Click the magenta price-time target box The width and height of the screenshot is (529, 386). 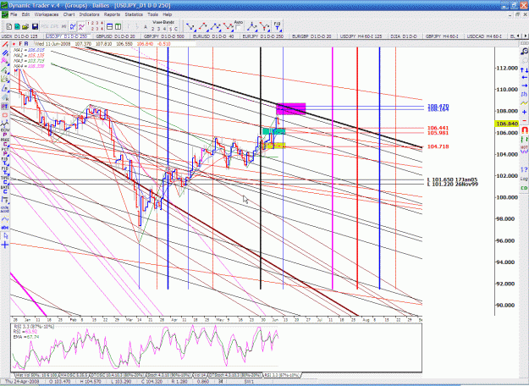point(291,108)
